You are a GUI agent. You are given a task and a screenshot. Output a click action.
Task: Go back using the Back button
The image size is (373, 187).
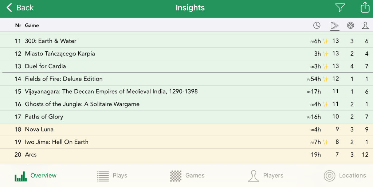coord(20,8)
